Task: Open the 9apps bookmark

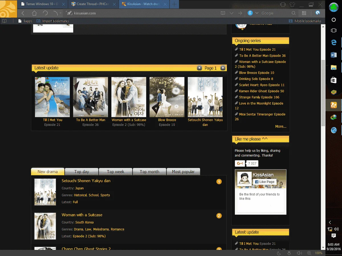Action: tap(25, 21)
